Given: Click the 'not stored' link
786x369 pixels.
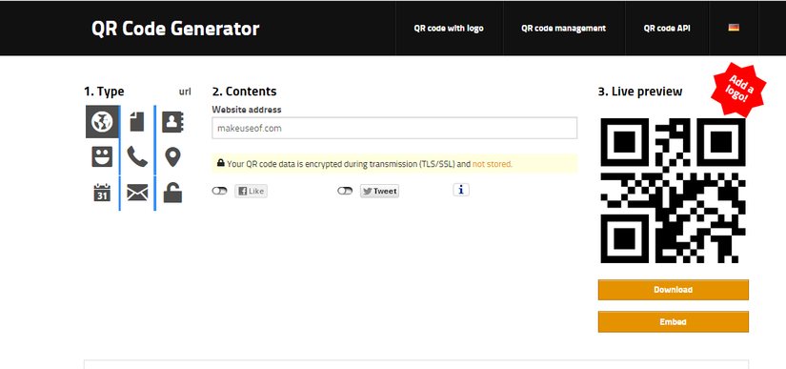Looking at the screenshot, I should [492, 164].
